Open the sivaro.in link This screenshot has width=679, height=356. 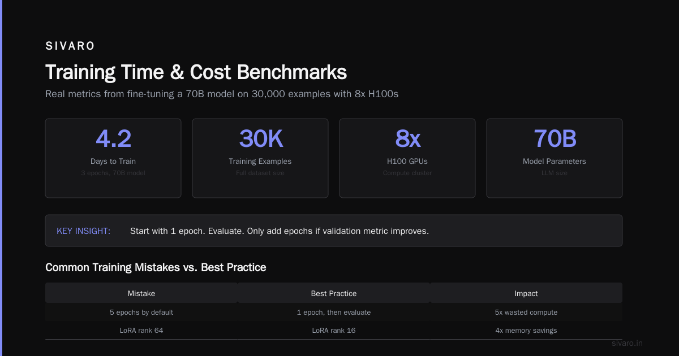click(628, 343)
